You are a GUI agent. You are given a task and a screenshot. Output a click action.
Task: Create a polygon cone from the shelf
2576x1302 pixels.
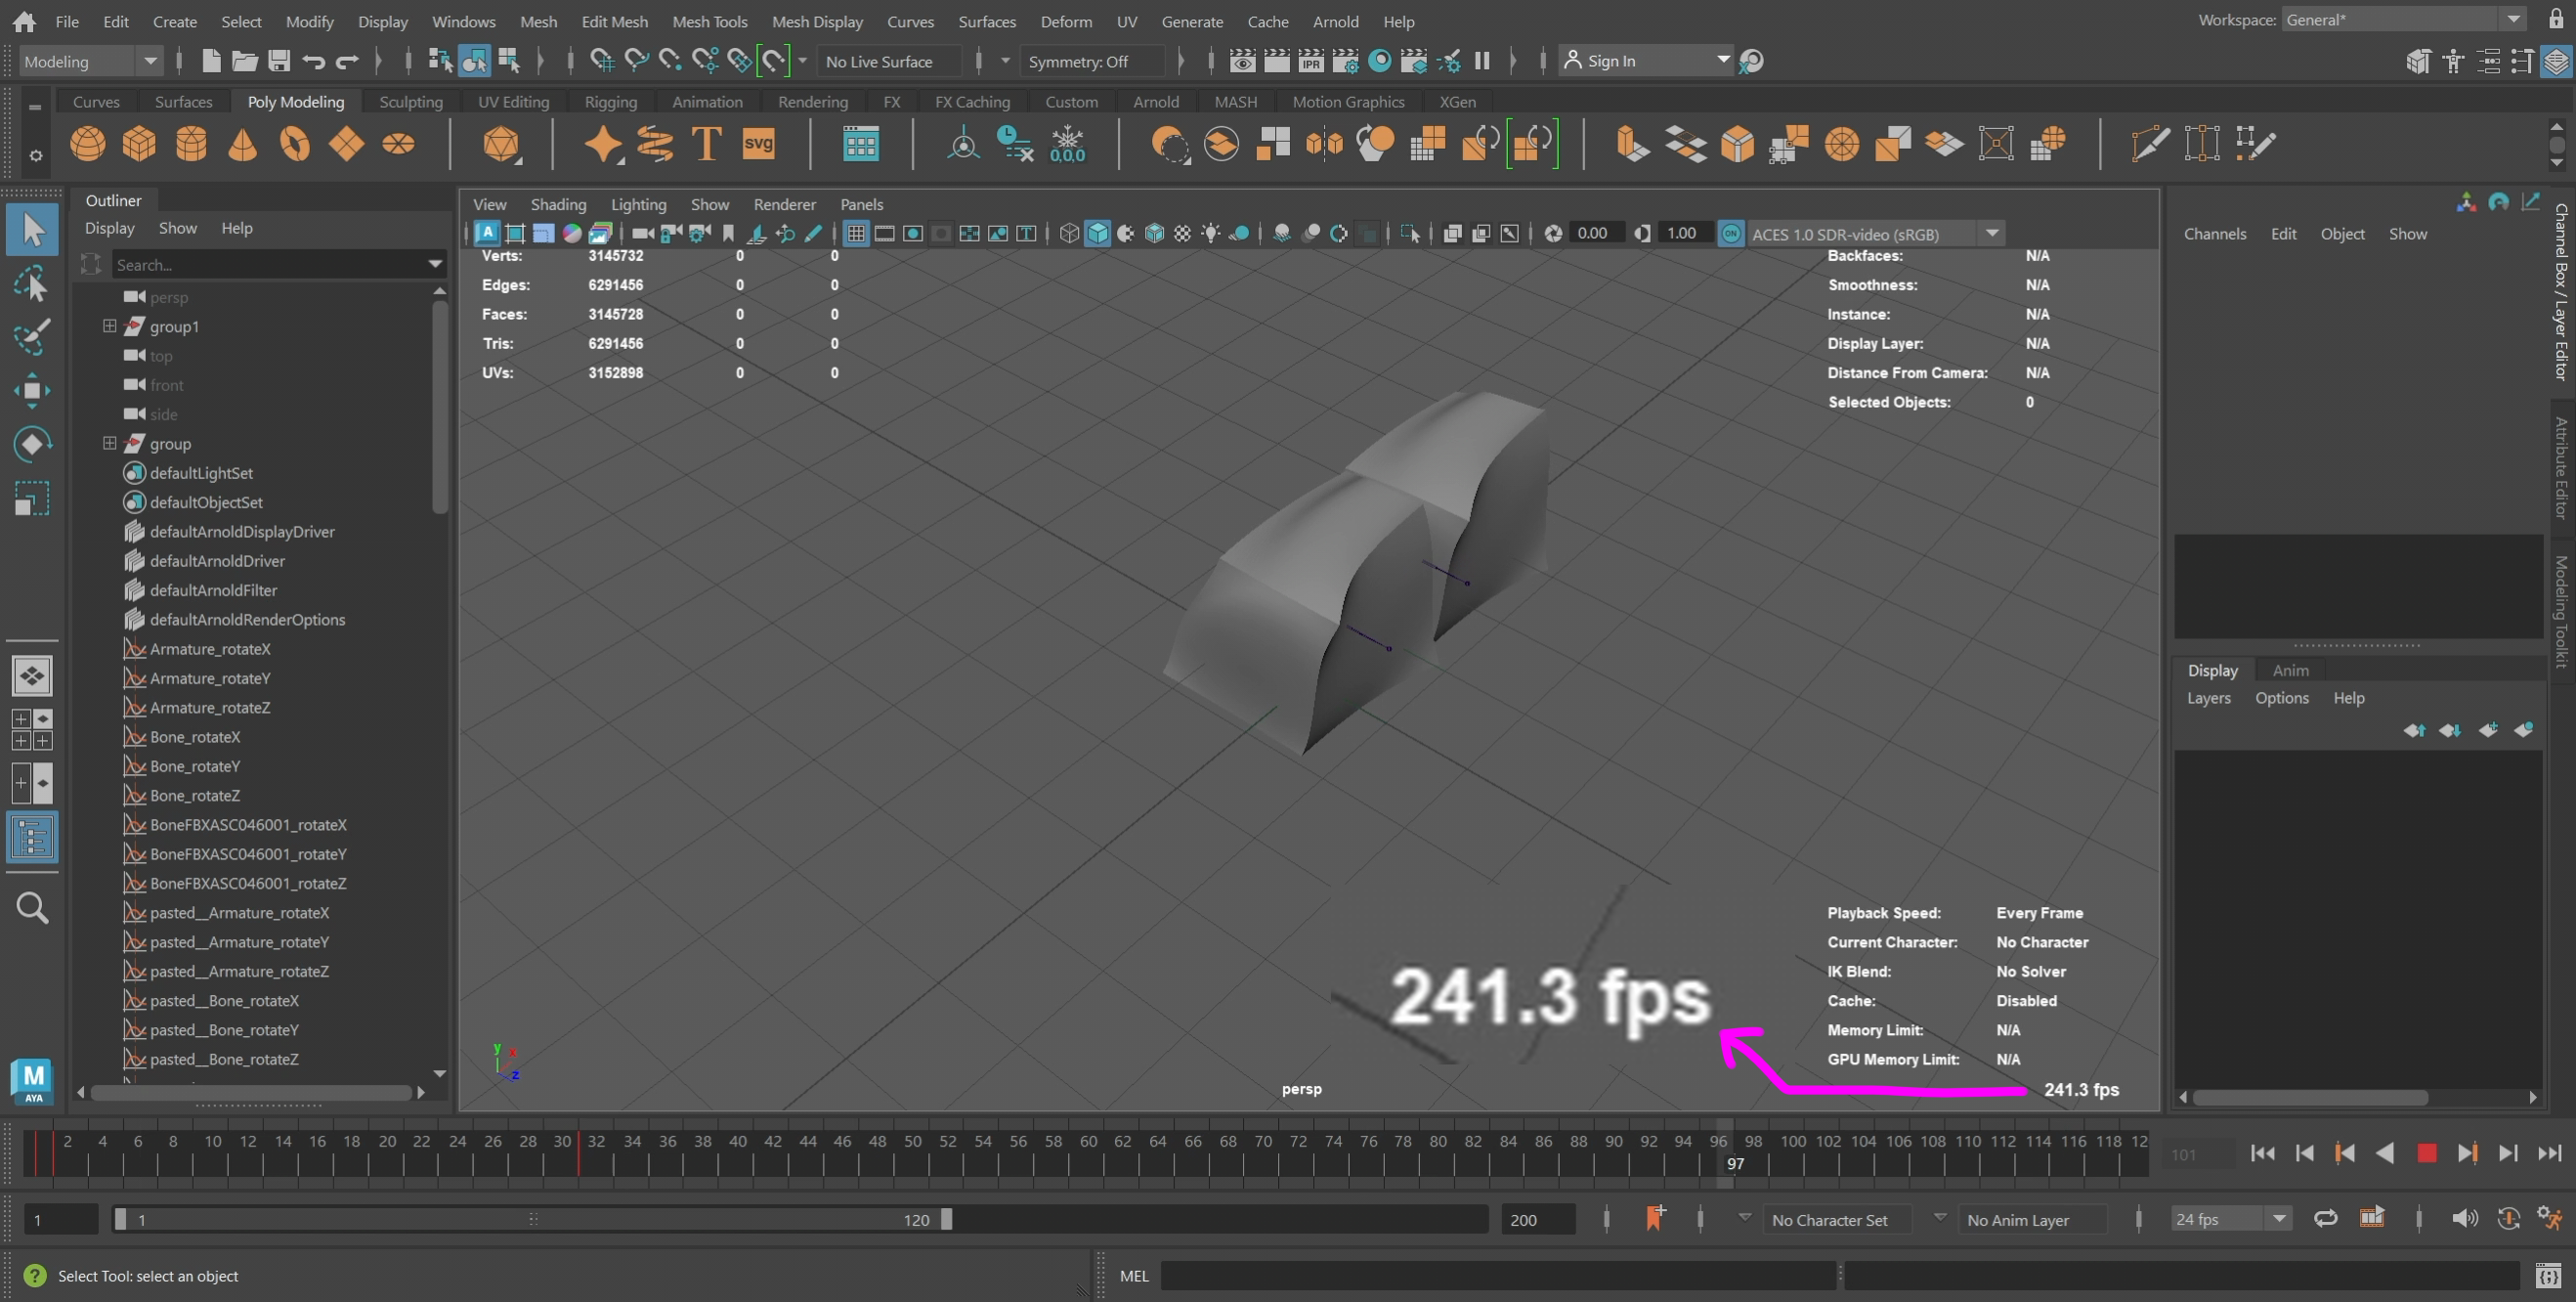click(243, 144)
